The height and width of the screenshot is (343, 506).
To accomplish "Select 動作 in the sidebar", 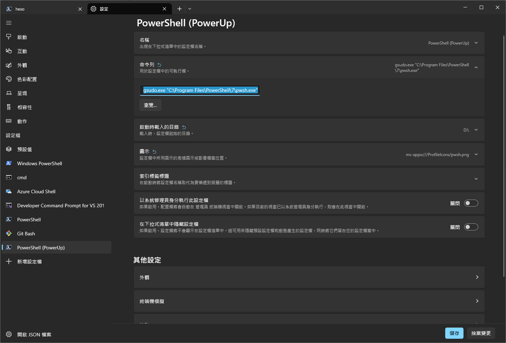I will (x=57, y=121).
